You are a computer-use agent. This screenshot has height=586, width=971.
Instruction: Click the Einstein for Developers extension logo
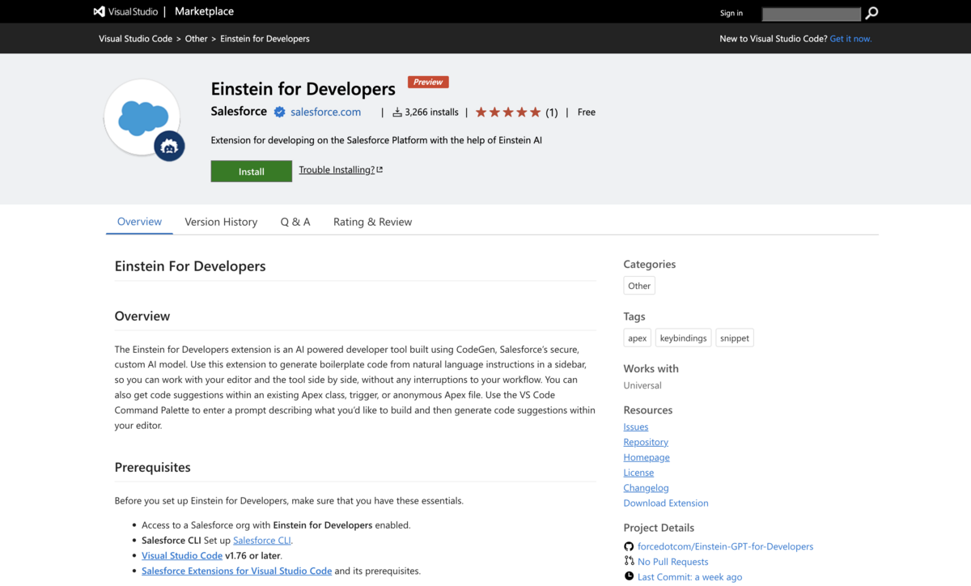pyautogui.click(x=142, y=118)
